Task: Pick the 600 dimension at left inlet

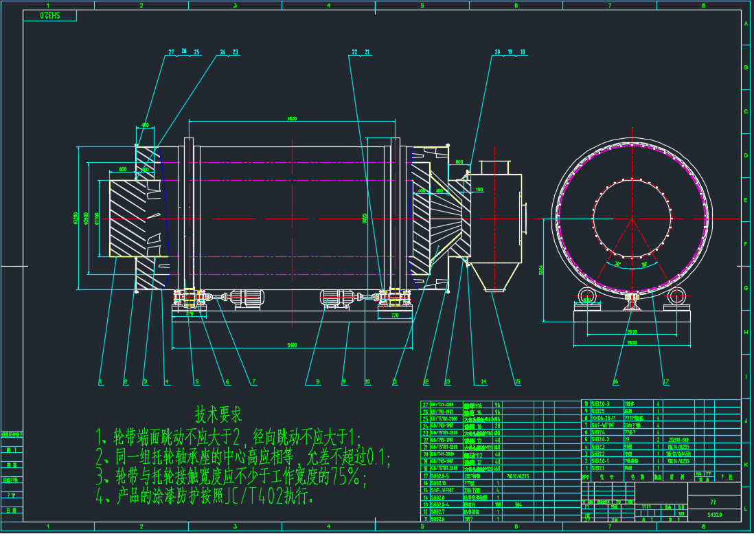Action: tap(123, 169)
